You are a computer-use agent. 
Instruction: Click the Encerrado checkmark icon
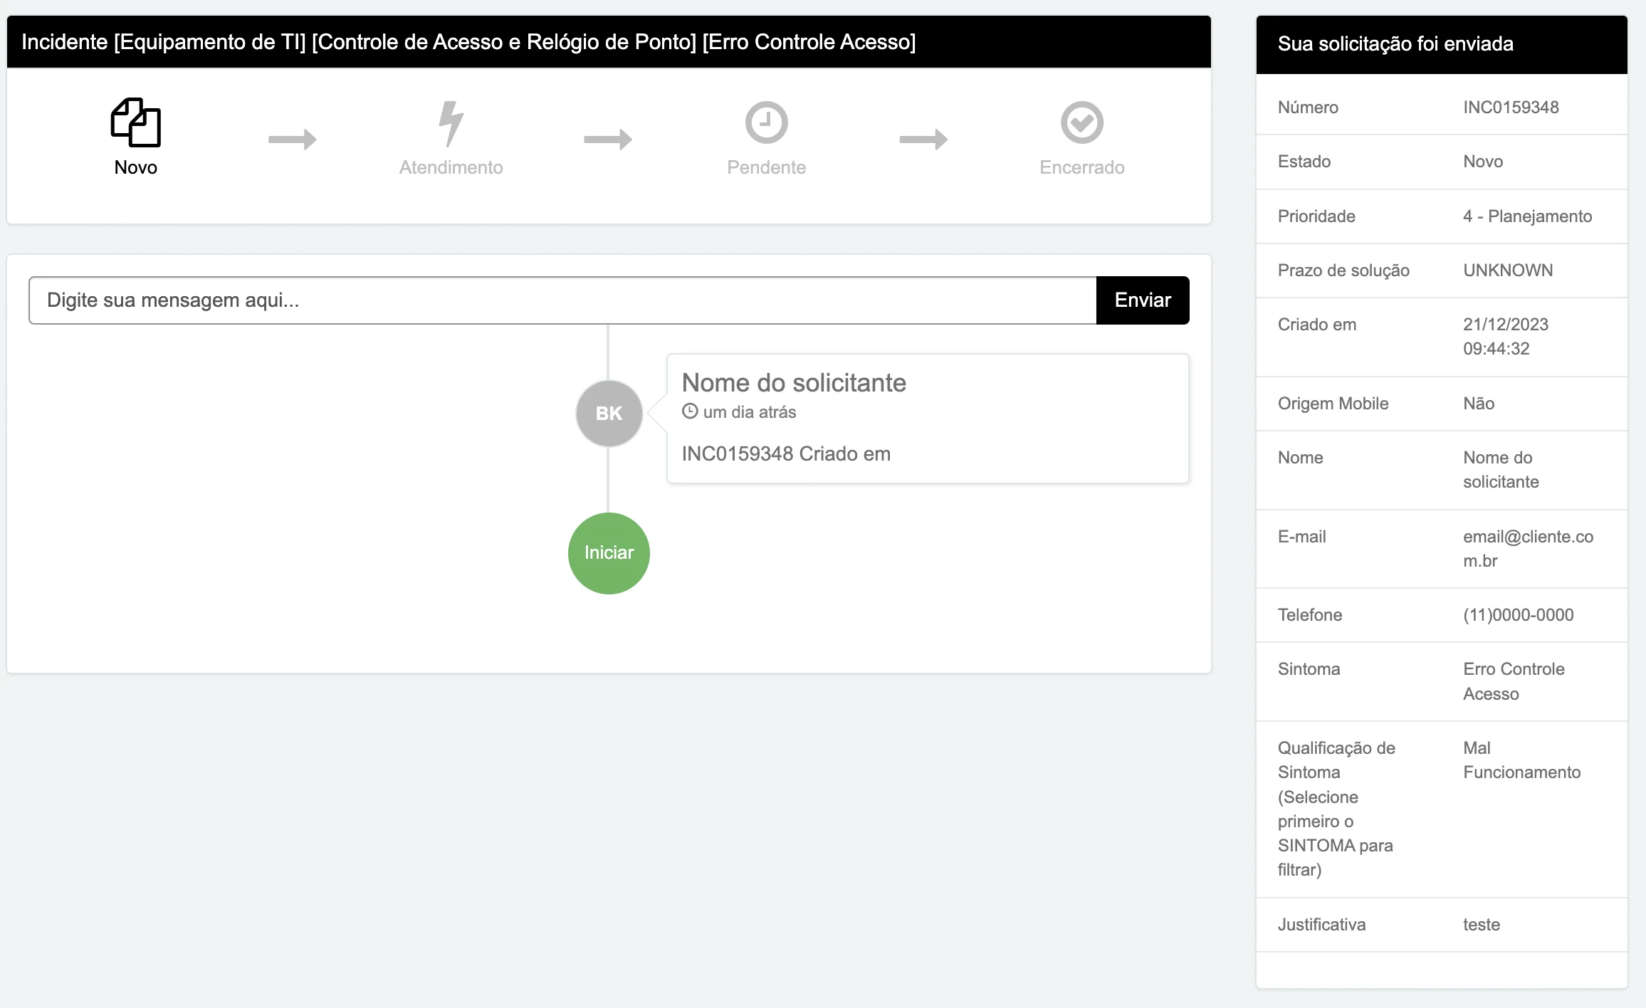point(1081,122)
